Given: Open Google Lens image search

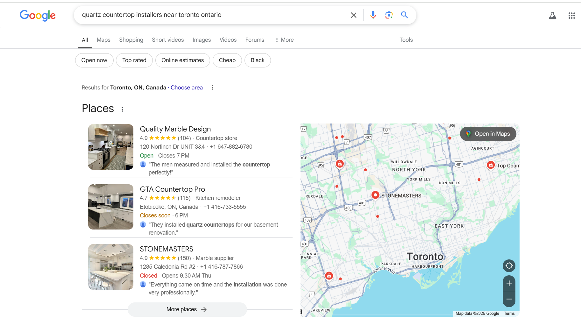Looking at the screenshot, I should pos(389,15).
